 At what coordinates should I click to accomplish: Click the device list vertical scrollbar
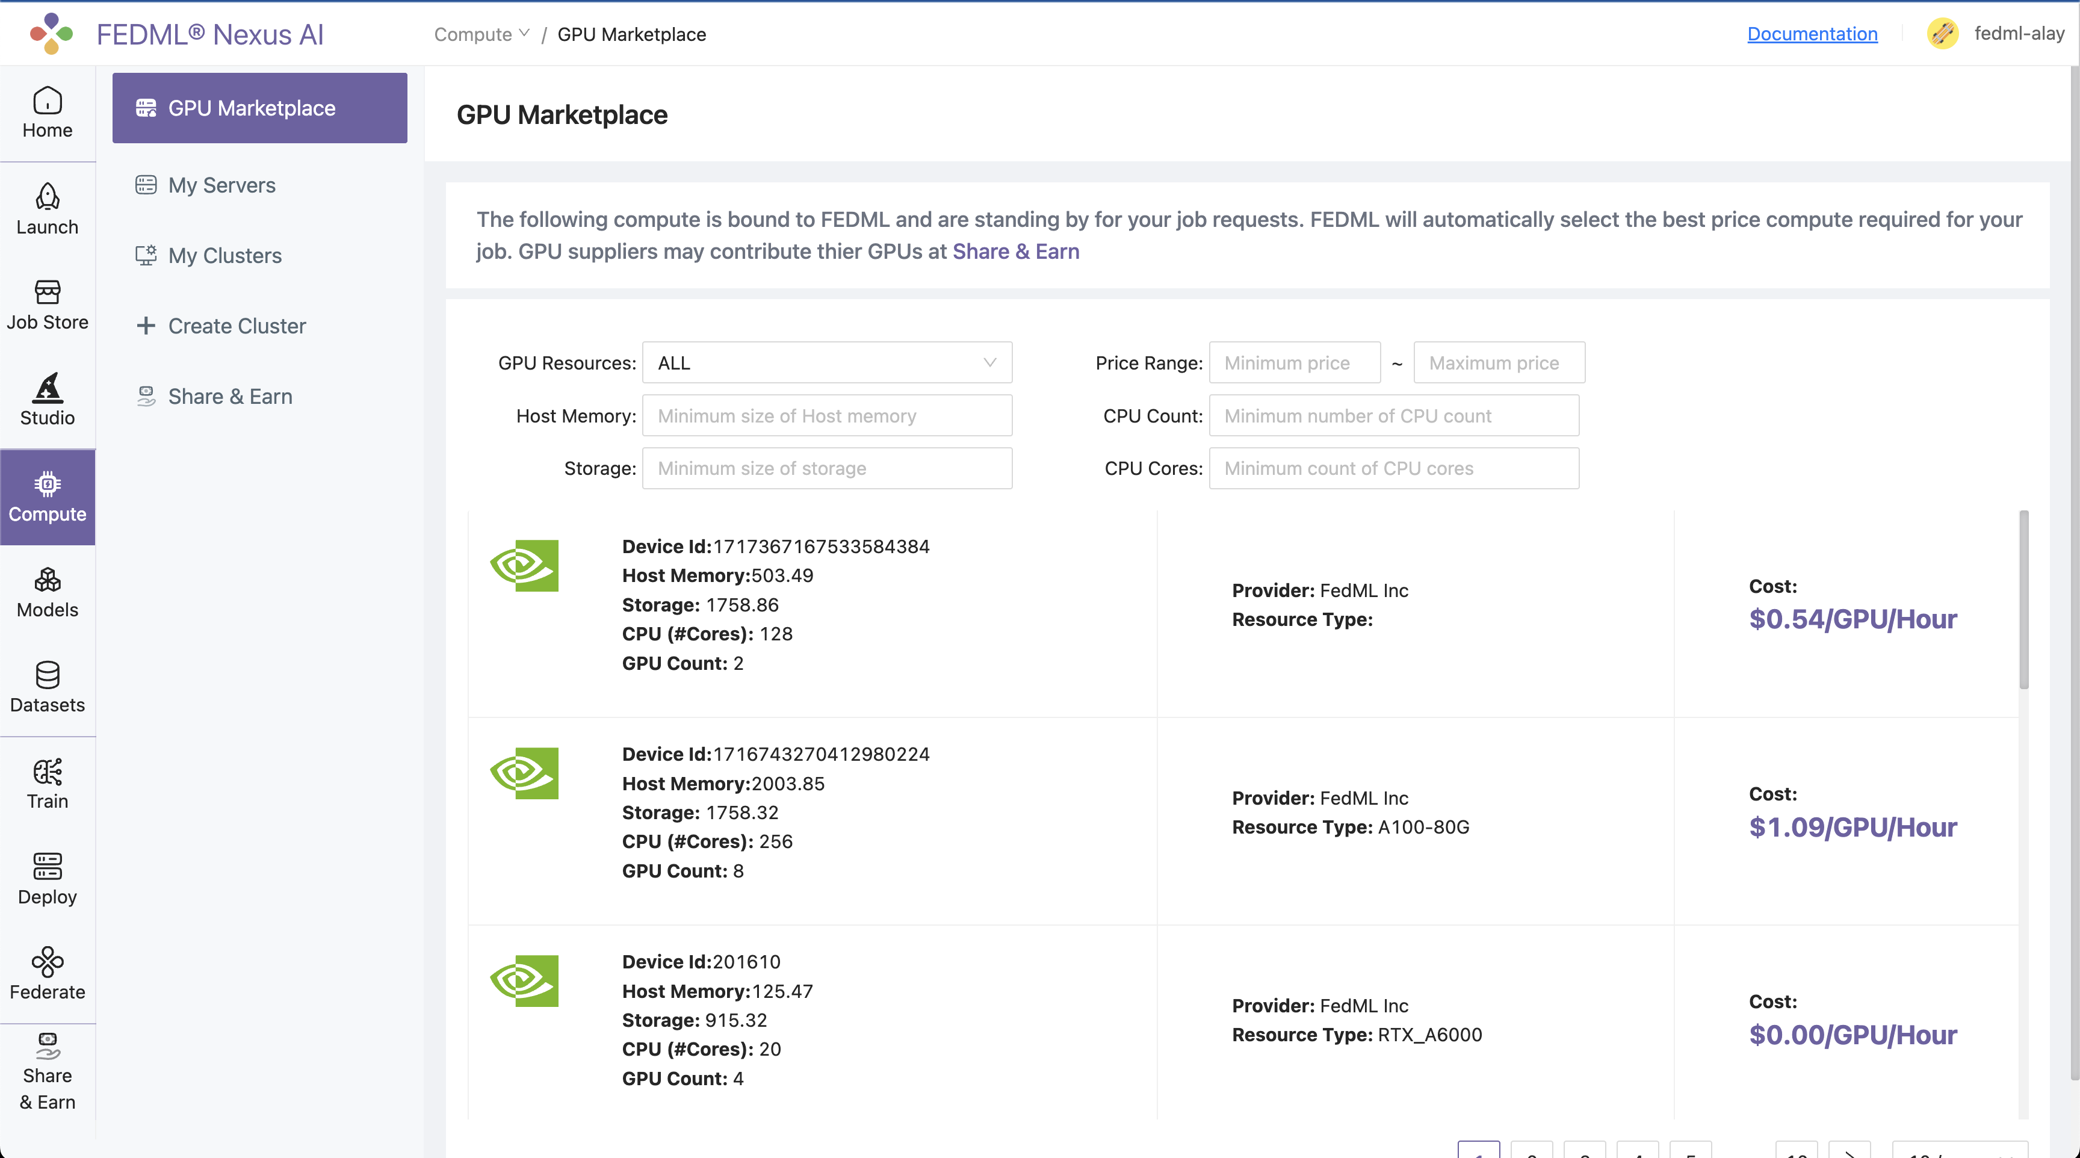2023,599
